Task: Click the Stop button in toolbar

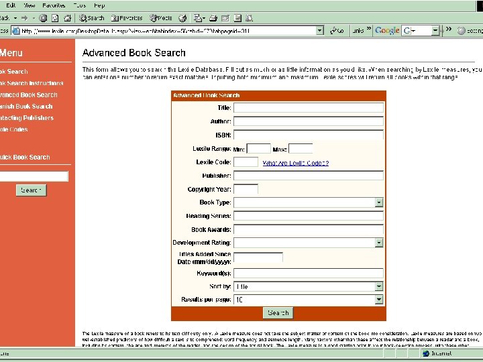Action: pyautogui.click(x=43, y=19)
